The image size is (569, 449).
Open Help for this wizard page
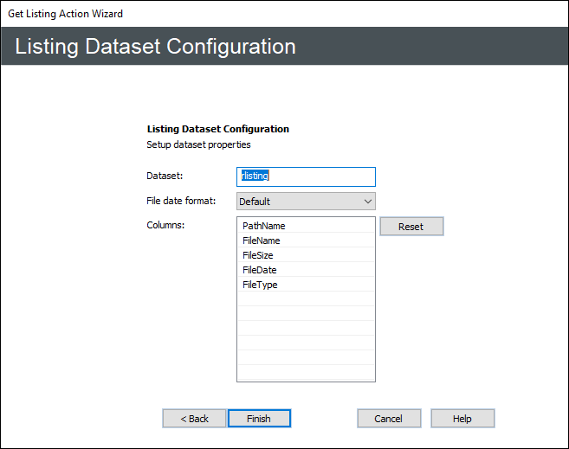coord(462,419)
